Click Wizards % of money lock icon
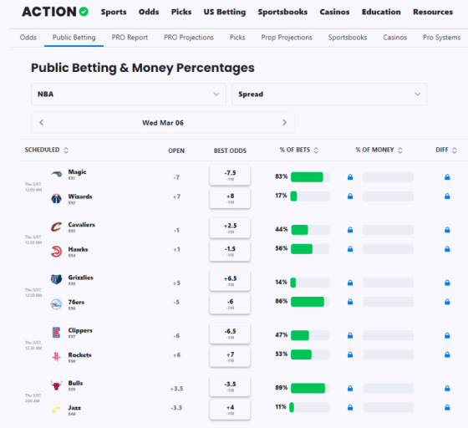Screen dimensions: 468x428 350,196
